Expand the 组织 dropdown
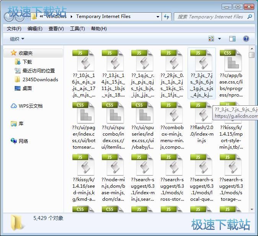258x236 pixels. point(17,39)
